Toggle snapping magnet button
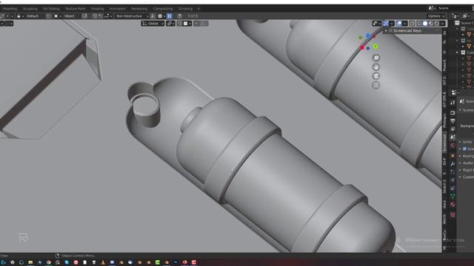The width and height of the screenshot is (474, 266). coord(180,24)
